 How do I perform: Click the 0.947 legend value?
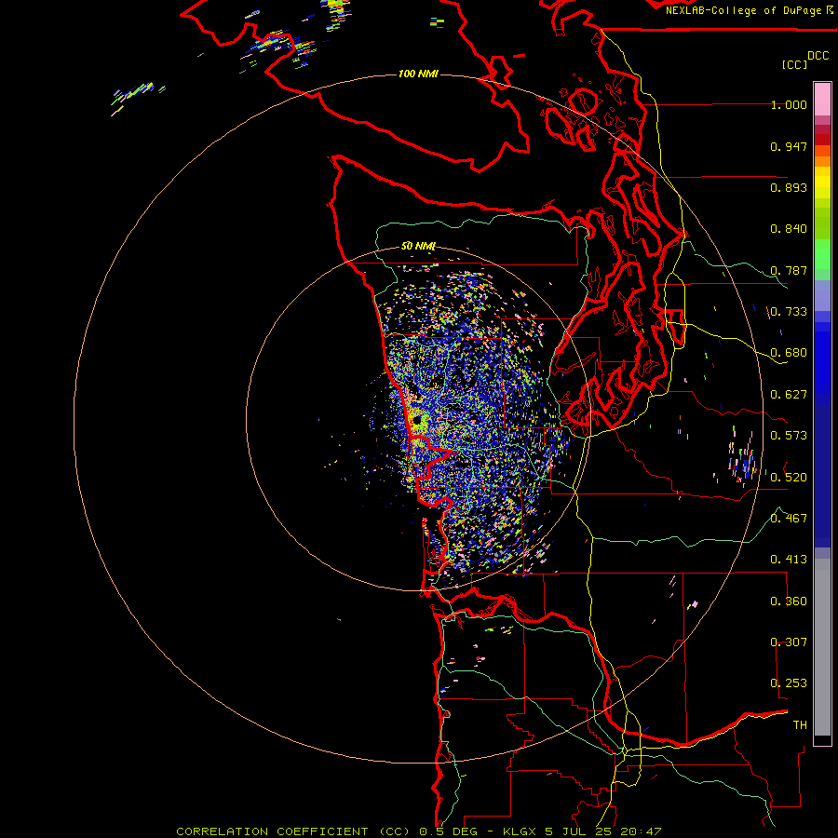[x=789, y=146]
